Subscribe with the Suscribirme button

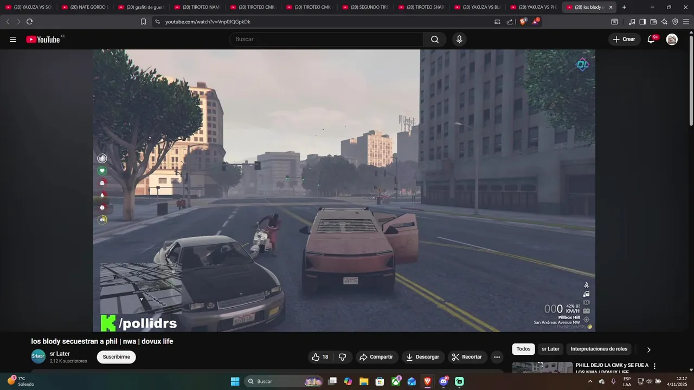tap(116, 357)
